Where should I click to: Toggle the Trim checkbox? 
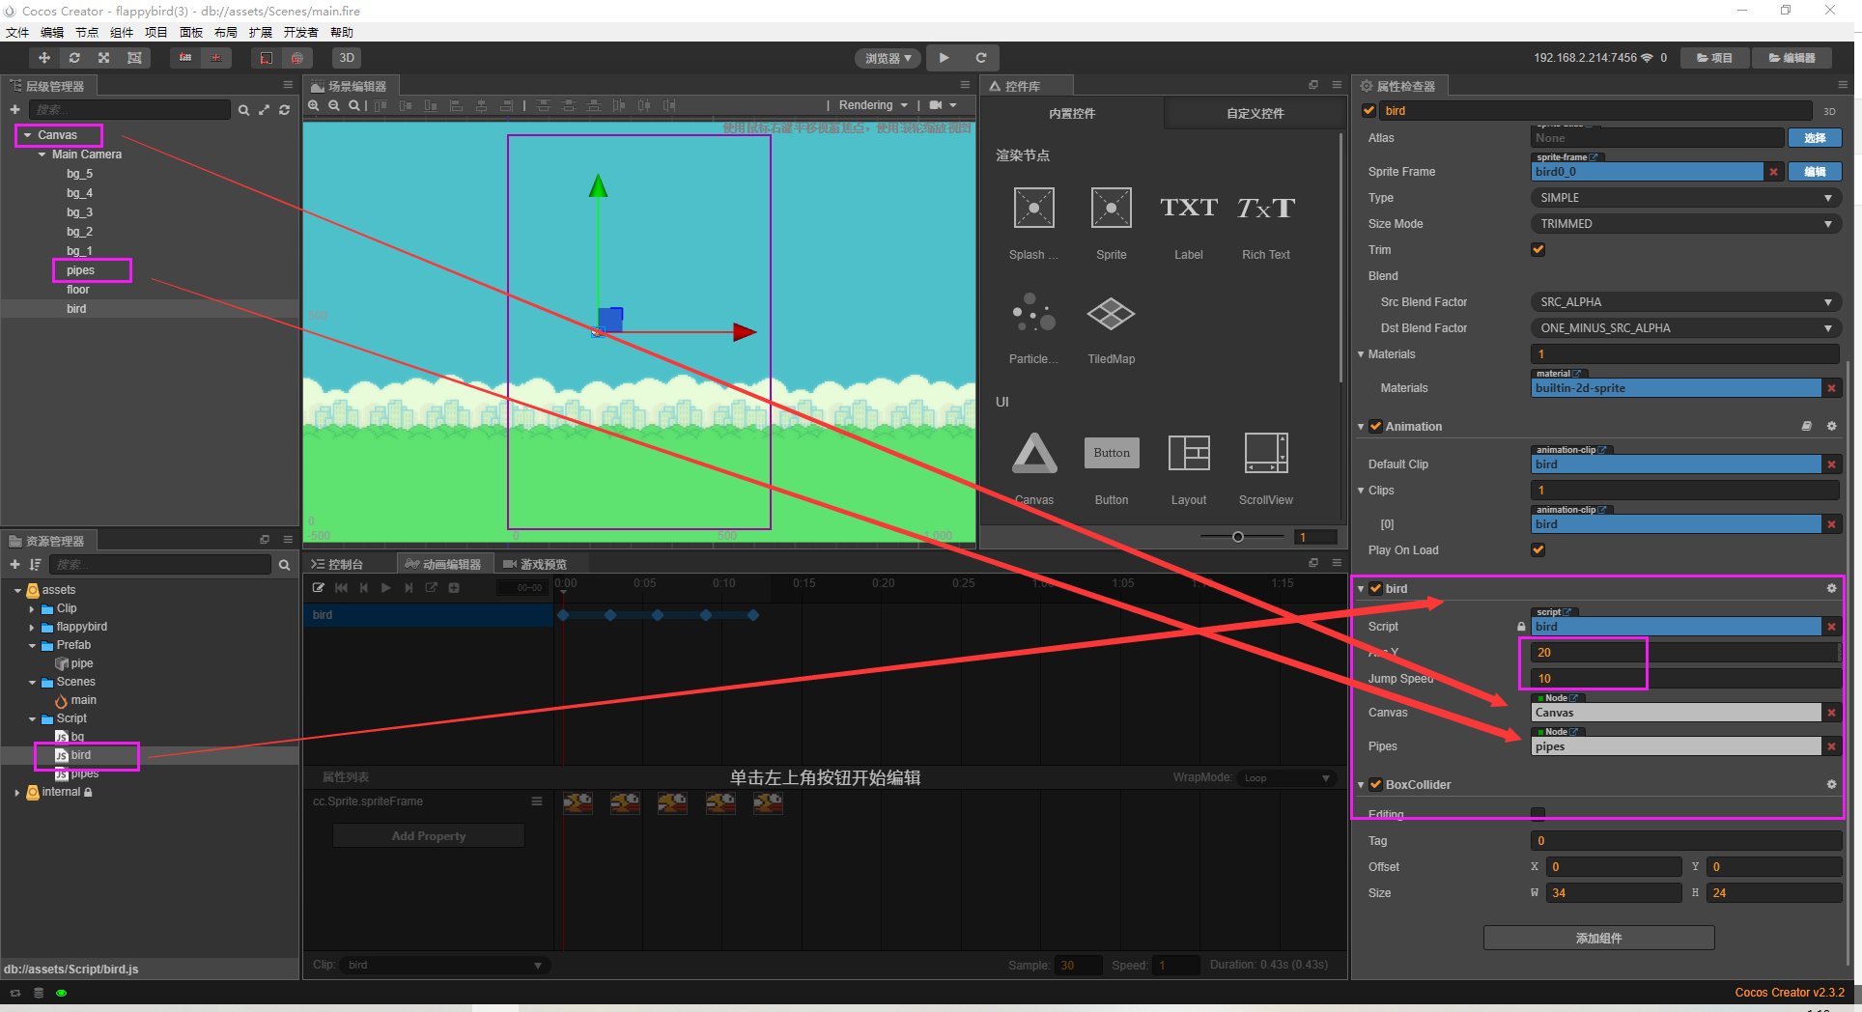(x=1538, y=250)
